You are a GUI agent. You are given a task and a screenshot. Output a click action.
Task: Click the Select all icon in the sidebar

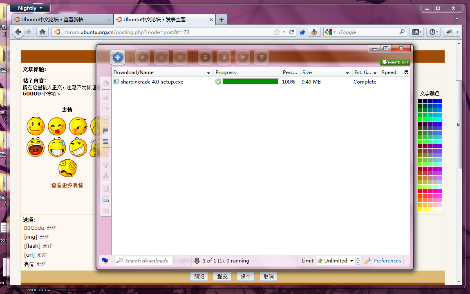click(x=106, y=131)
